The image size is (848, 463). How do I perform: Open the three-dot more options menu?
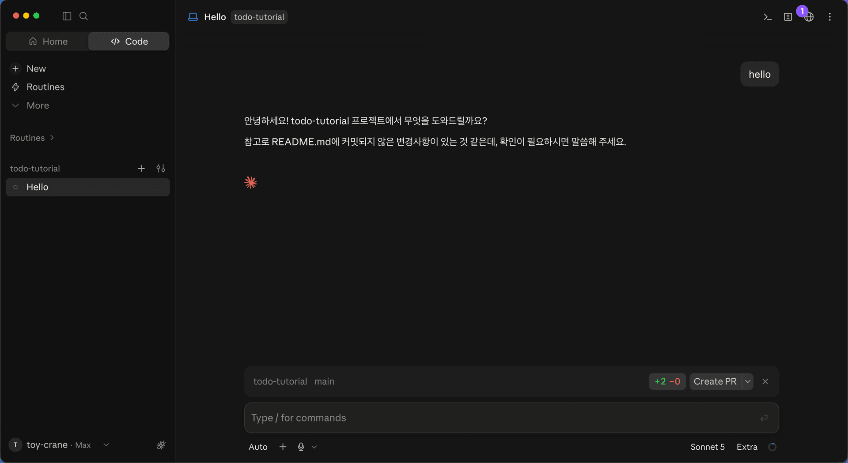tap(830, 17)
